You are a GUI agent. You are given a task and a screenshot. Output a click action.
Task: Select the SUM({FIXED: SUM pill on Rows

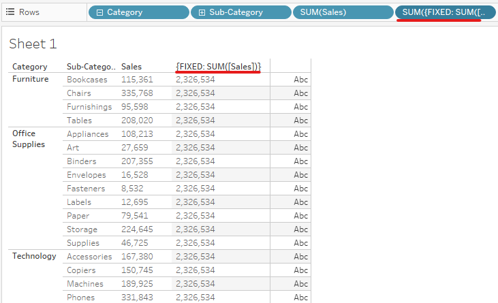(443, 12)
